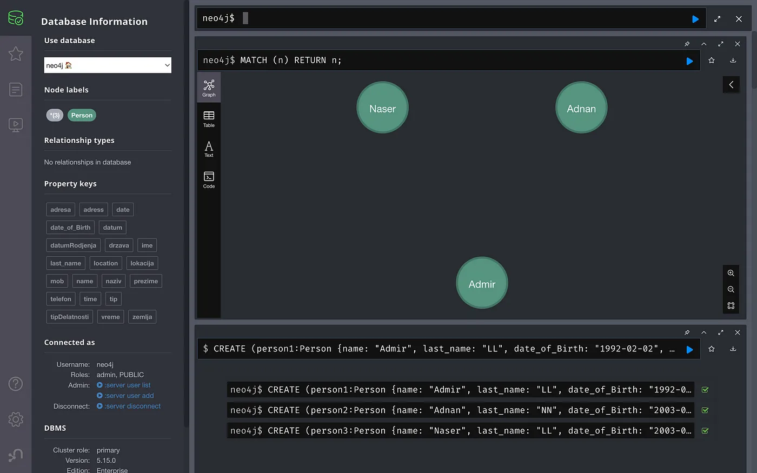Open Project Files in the sidebar

(16, 89)
